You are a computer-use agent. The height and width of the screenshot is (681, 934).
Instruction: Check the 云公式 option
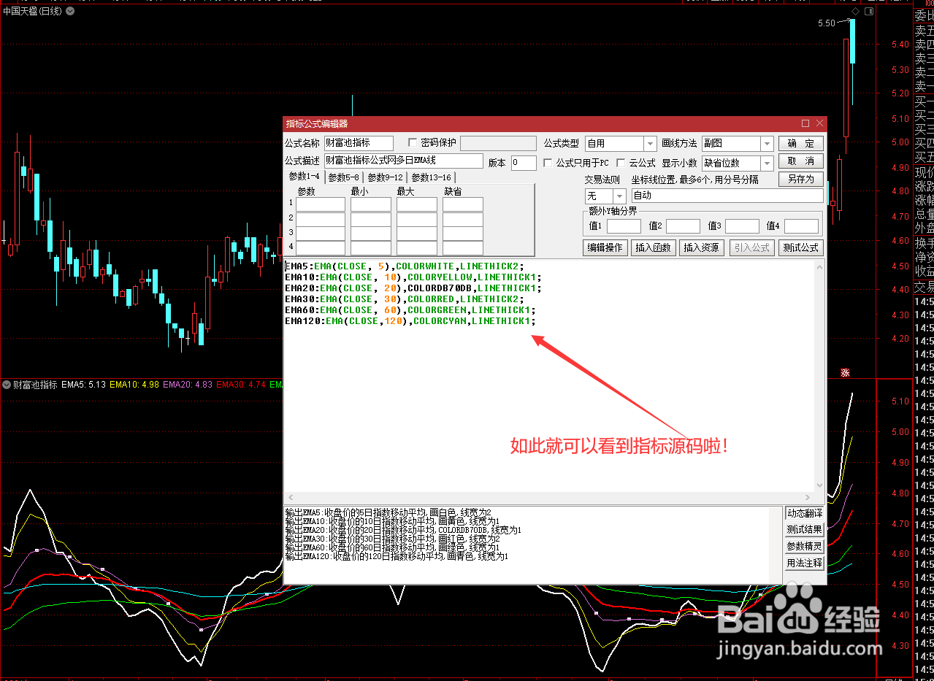(621, 163)
